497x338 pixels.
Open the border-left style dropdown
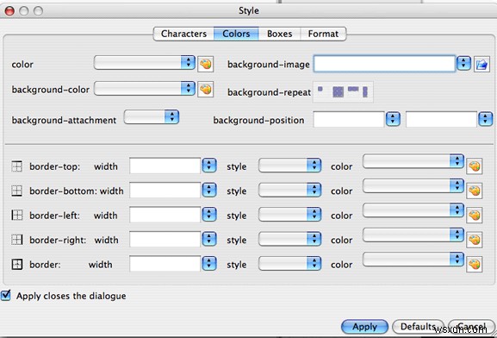(x=289, y=215)
